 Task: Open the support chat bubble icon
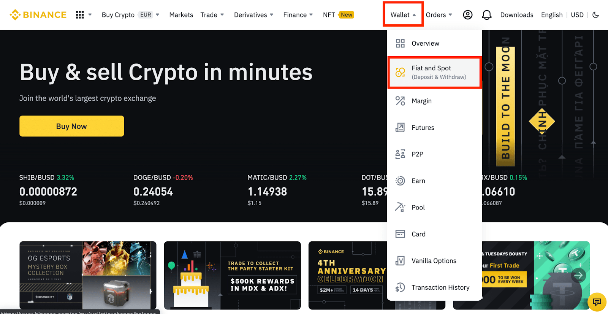[x=597, y=302]
